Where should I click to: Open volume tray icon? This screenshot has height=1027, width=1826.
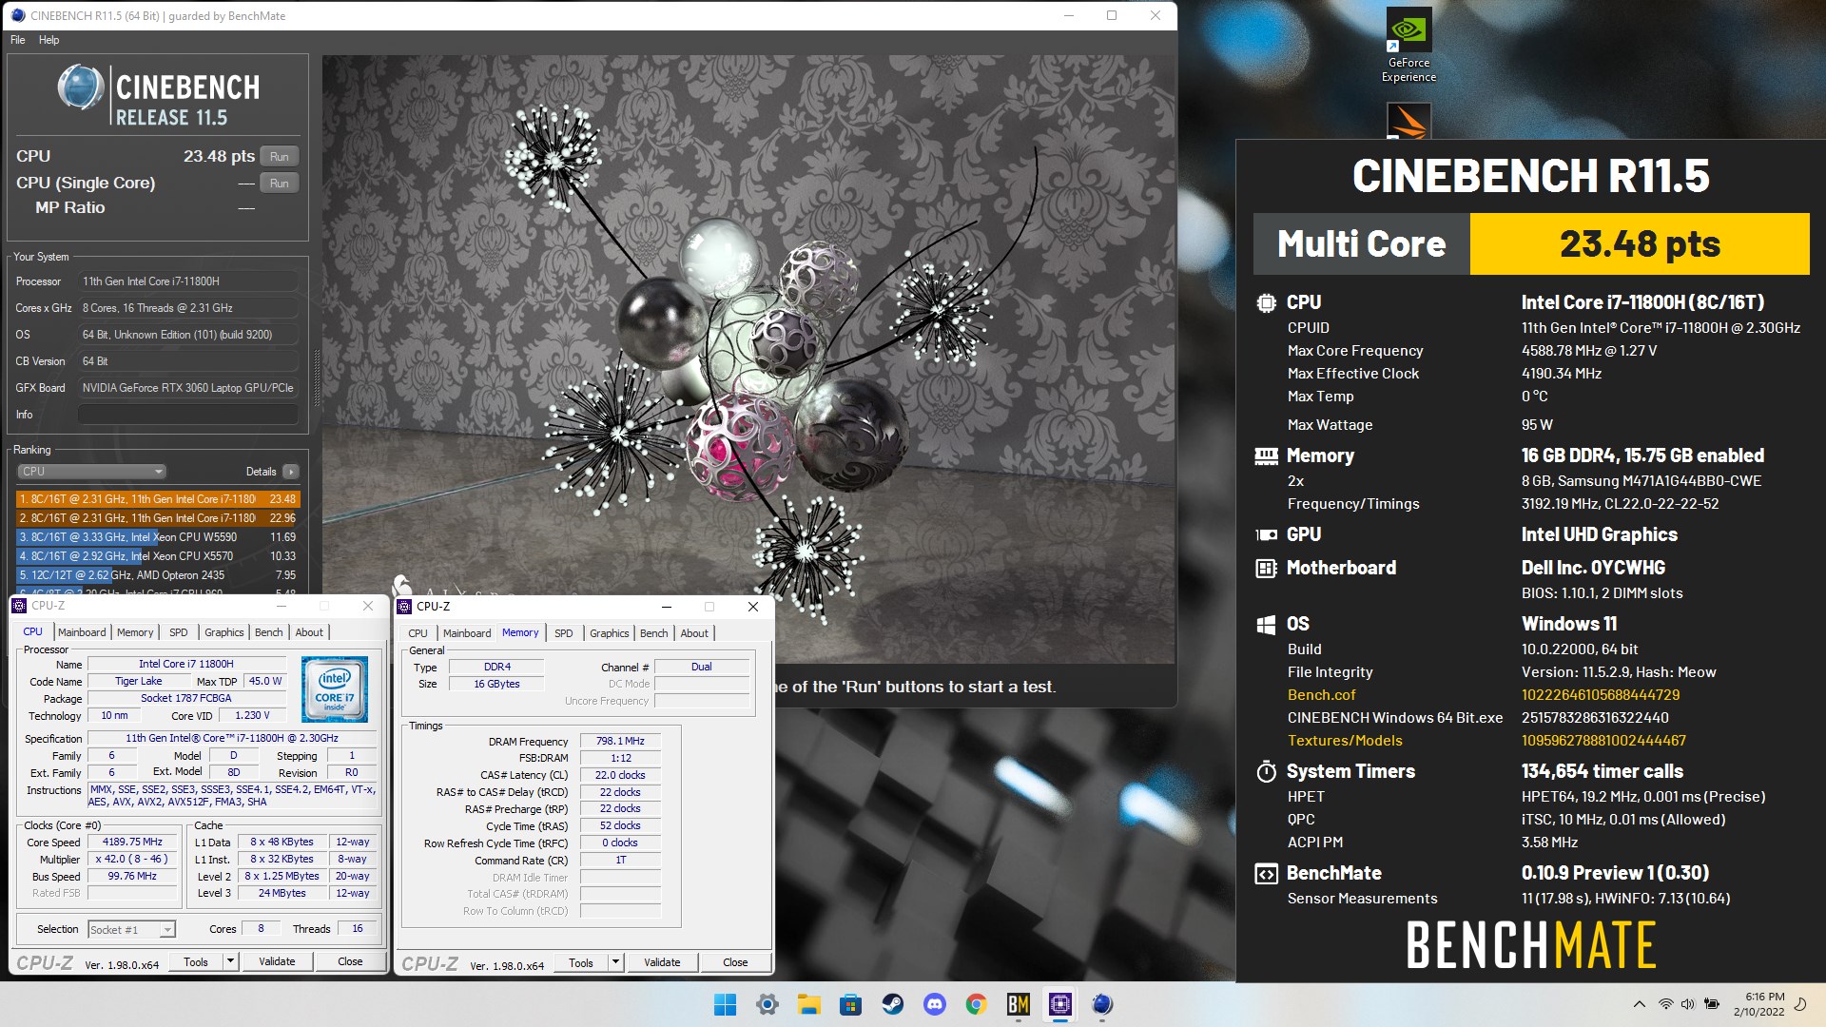[x=1688, y=1004]
